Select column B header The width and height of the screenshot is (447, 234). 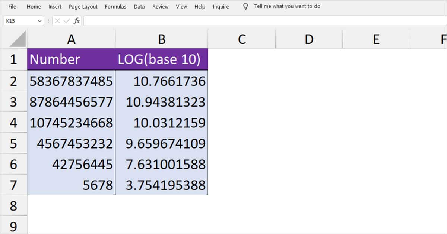click(x=162, y=39)
